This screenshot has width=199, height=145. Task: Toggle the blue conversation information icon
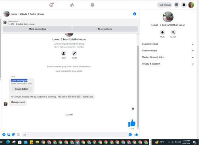[135, 14]
